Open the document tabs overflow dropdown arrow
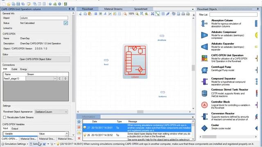The height and width of the screenshot is (147, 262). 193,9
